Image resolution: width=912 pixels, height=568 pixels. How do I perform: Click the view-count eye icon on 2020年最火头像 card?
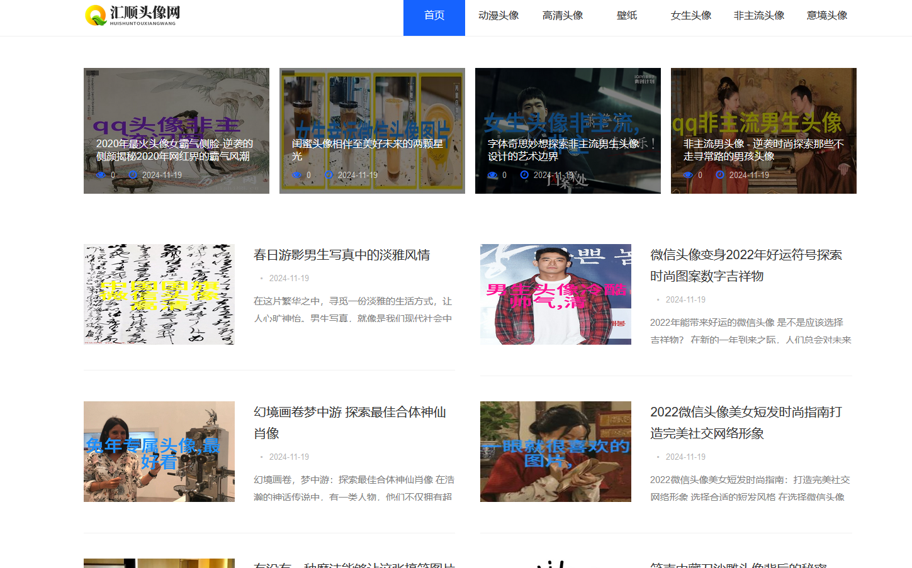pyautogui.click(x=101, y=175)
